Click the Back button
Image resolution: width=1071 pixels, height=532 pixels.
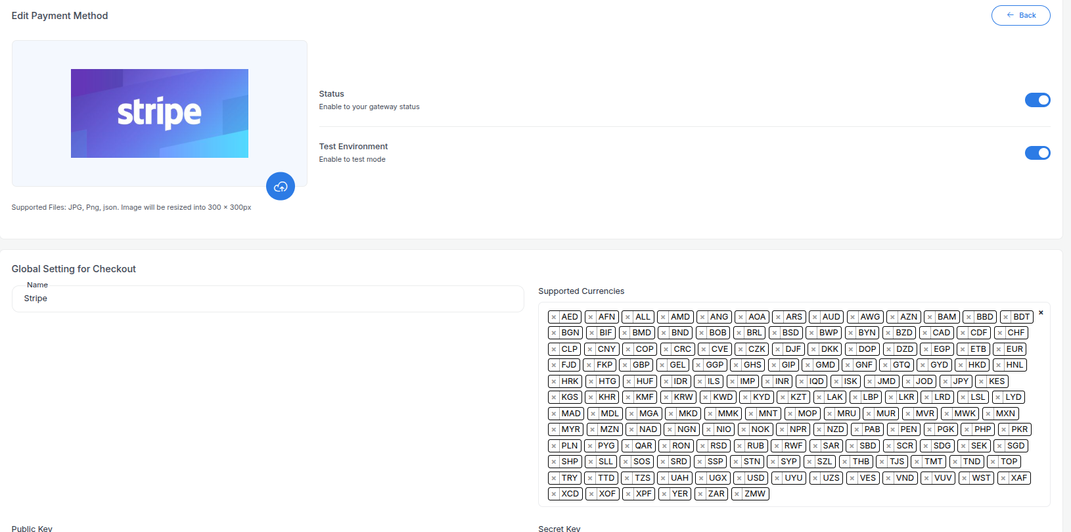[1020, 15]
